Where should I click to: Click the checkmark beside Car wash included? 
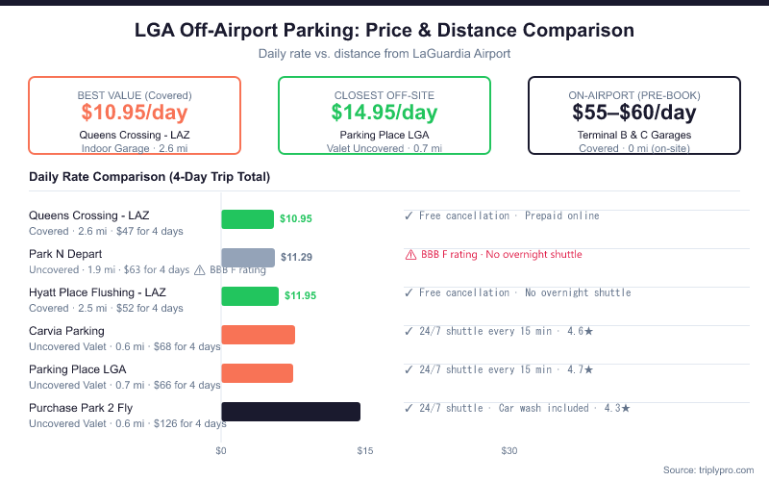(409, 408)
